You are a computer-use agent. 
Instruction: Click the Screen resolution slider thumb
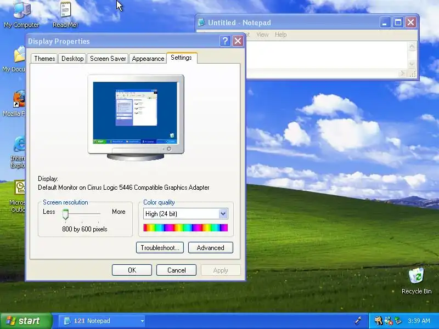(65, 214)
